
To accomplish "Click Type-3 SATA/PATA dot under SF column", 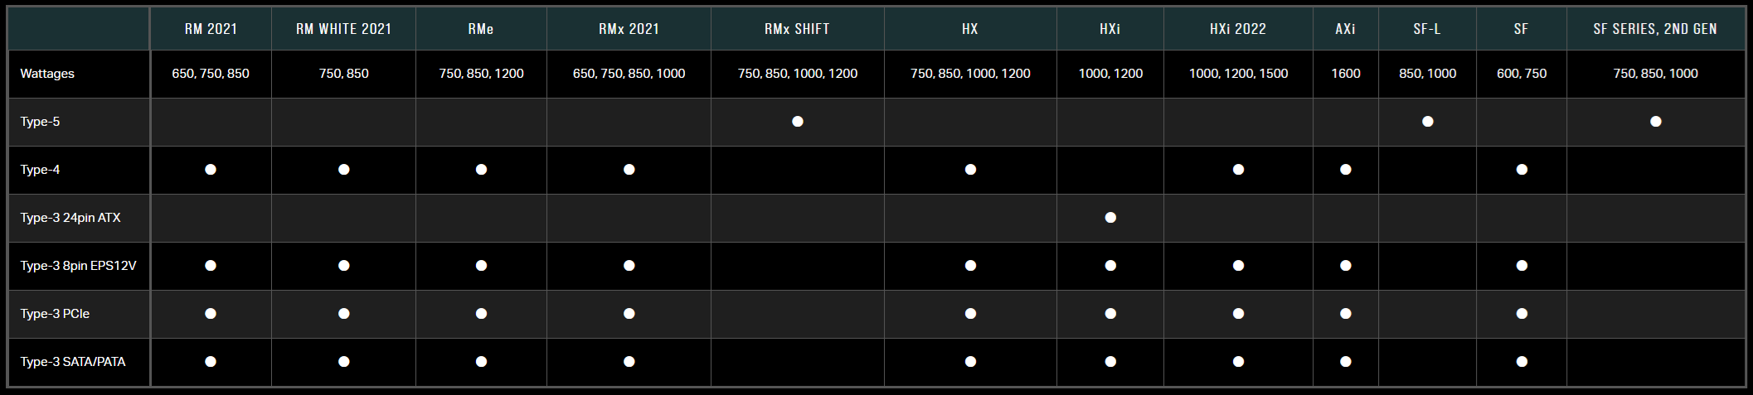I will click(1521, 362).
